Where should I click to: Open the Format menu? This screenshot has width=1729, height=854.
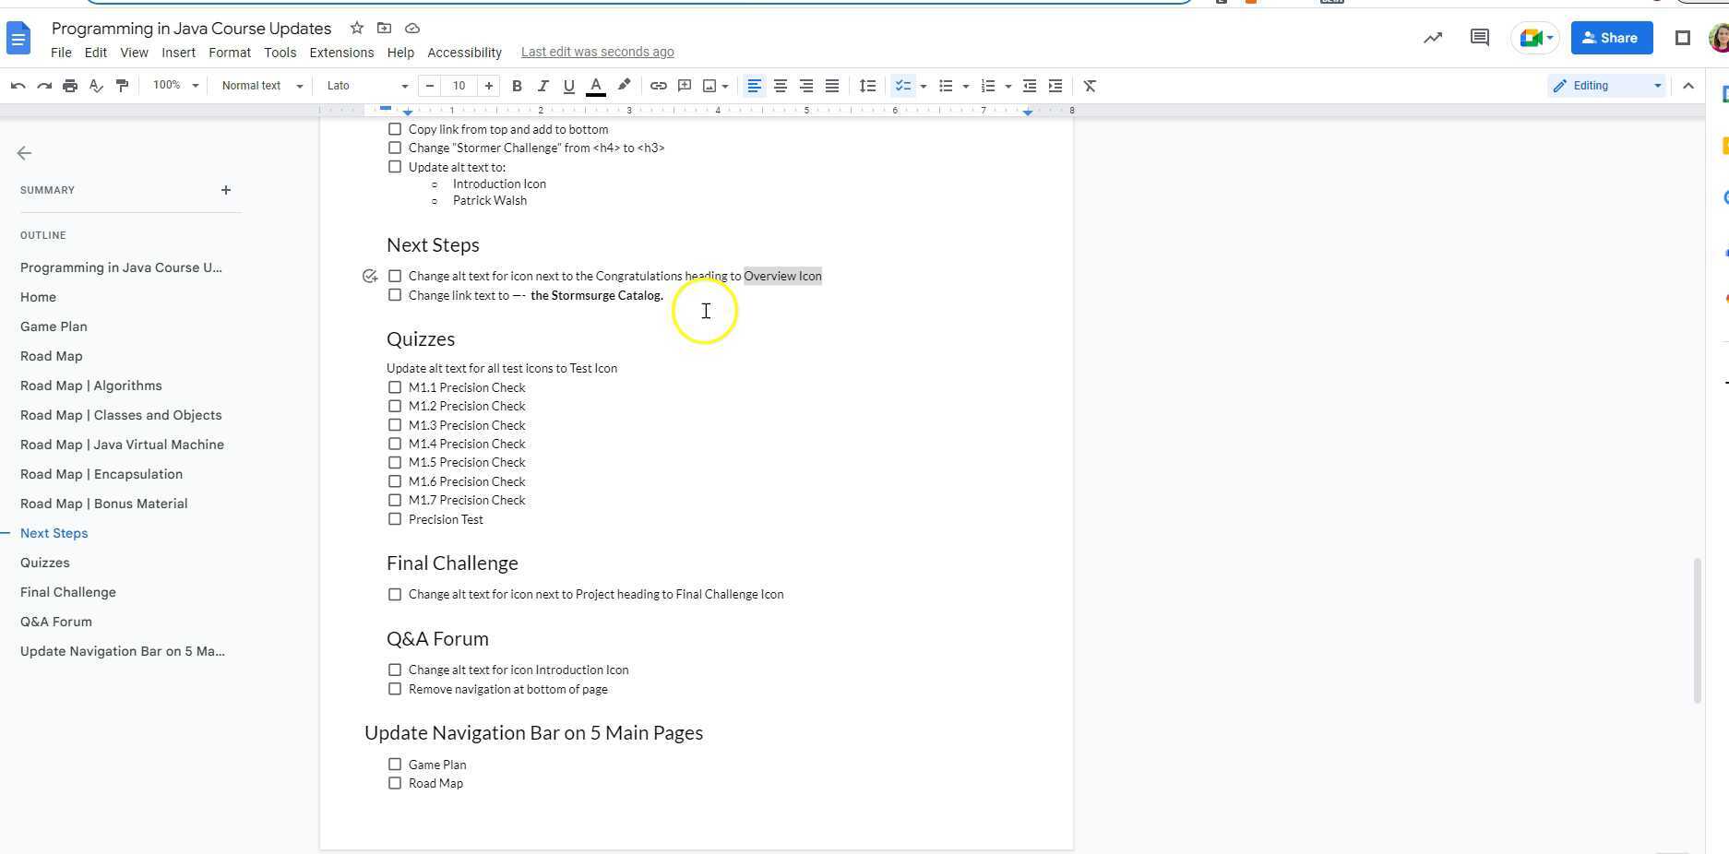tap(229, 53)
